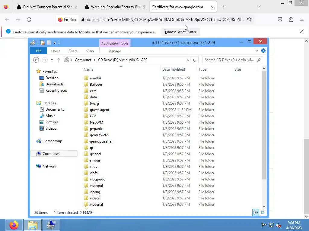
Task: Select Pictures library
Action: click(x=52, y=122)
